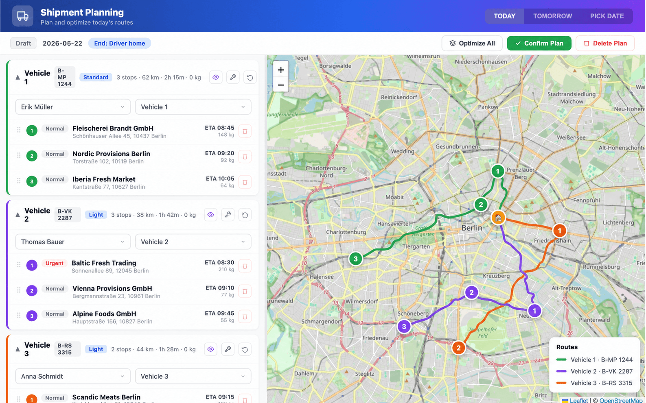The image size is (646, 403).
Task: Delete Baltic Fresh Trading stop
Action: tap(245, 266)
